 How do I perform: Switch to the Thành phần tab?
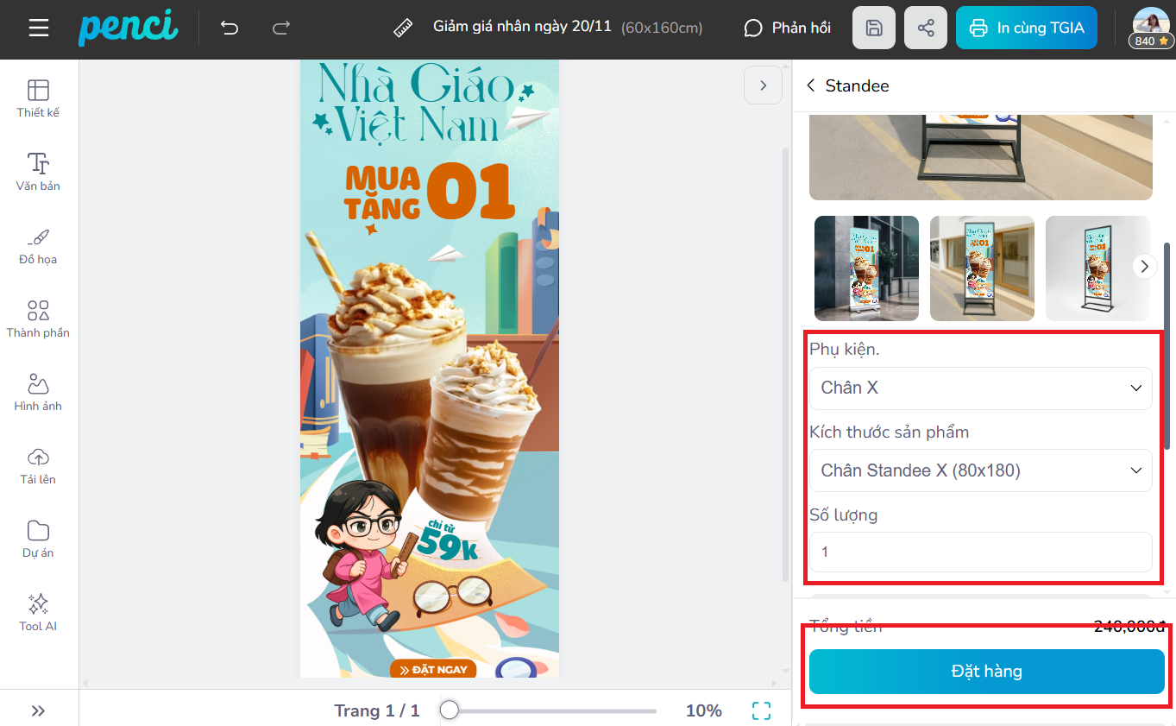click(39, 319)
